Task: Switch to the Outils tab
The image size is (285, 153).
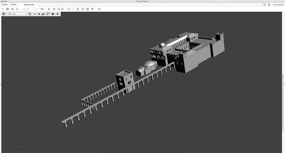Action: pos(13,5)
